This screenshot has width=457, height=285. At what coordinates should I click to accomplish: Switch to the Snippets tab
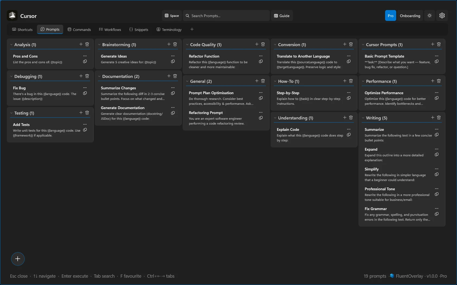click(x=139, y=29)
